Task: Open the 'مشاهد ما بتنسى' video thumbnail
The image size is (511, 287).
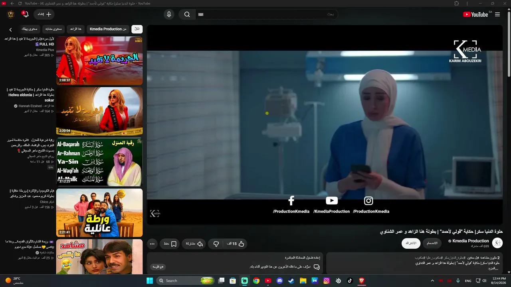Action: [99, 257]
